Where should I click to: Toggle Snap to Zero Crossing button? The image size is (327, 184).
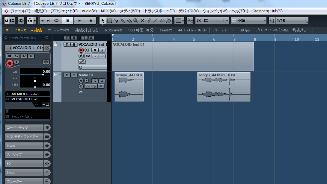(190, 21)
